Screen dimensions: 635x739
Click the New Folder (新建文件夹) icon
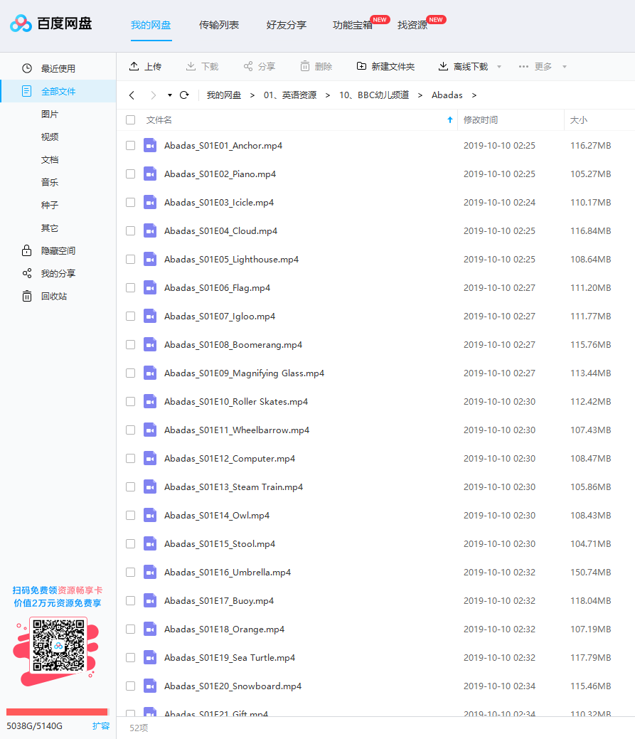click(x=362, y=66)
